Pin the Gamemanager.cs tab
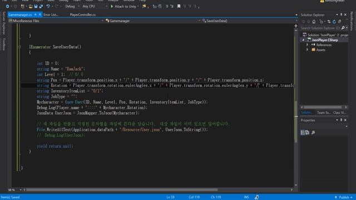 36,14
